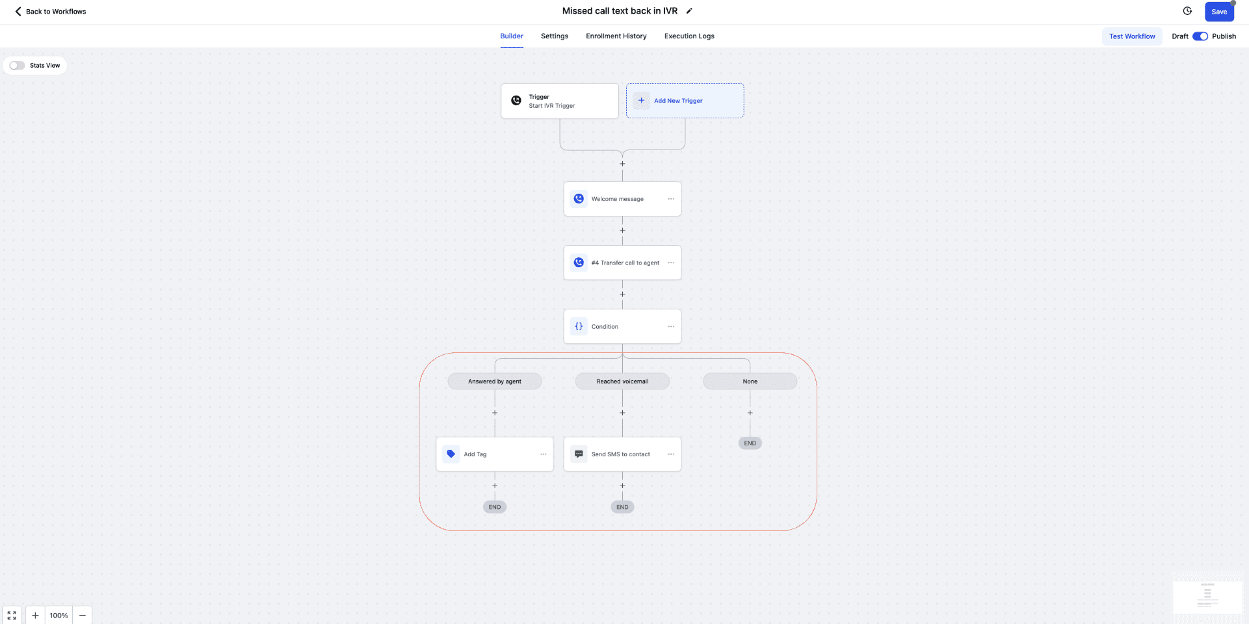Screen dimensions: 1249x624
Task: Go Back to Workflows
Action: pyautogui.click(x=50, y=11)
